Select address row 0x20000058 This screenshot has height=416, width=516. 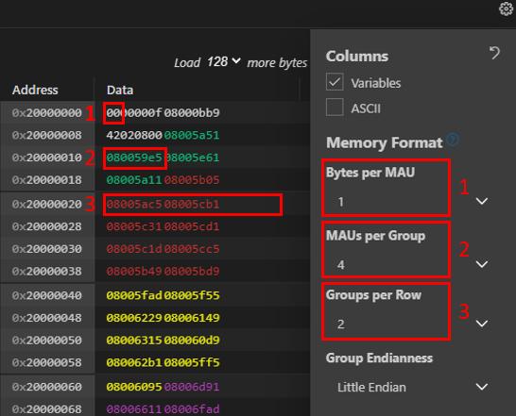46,362
